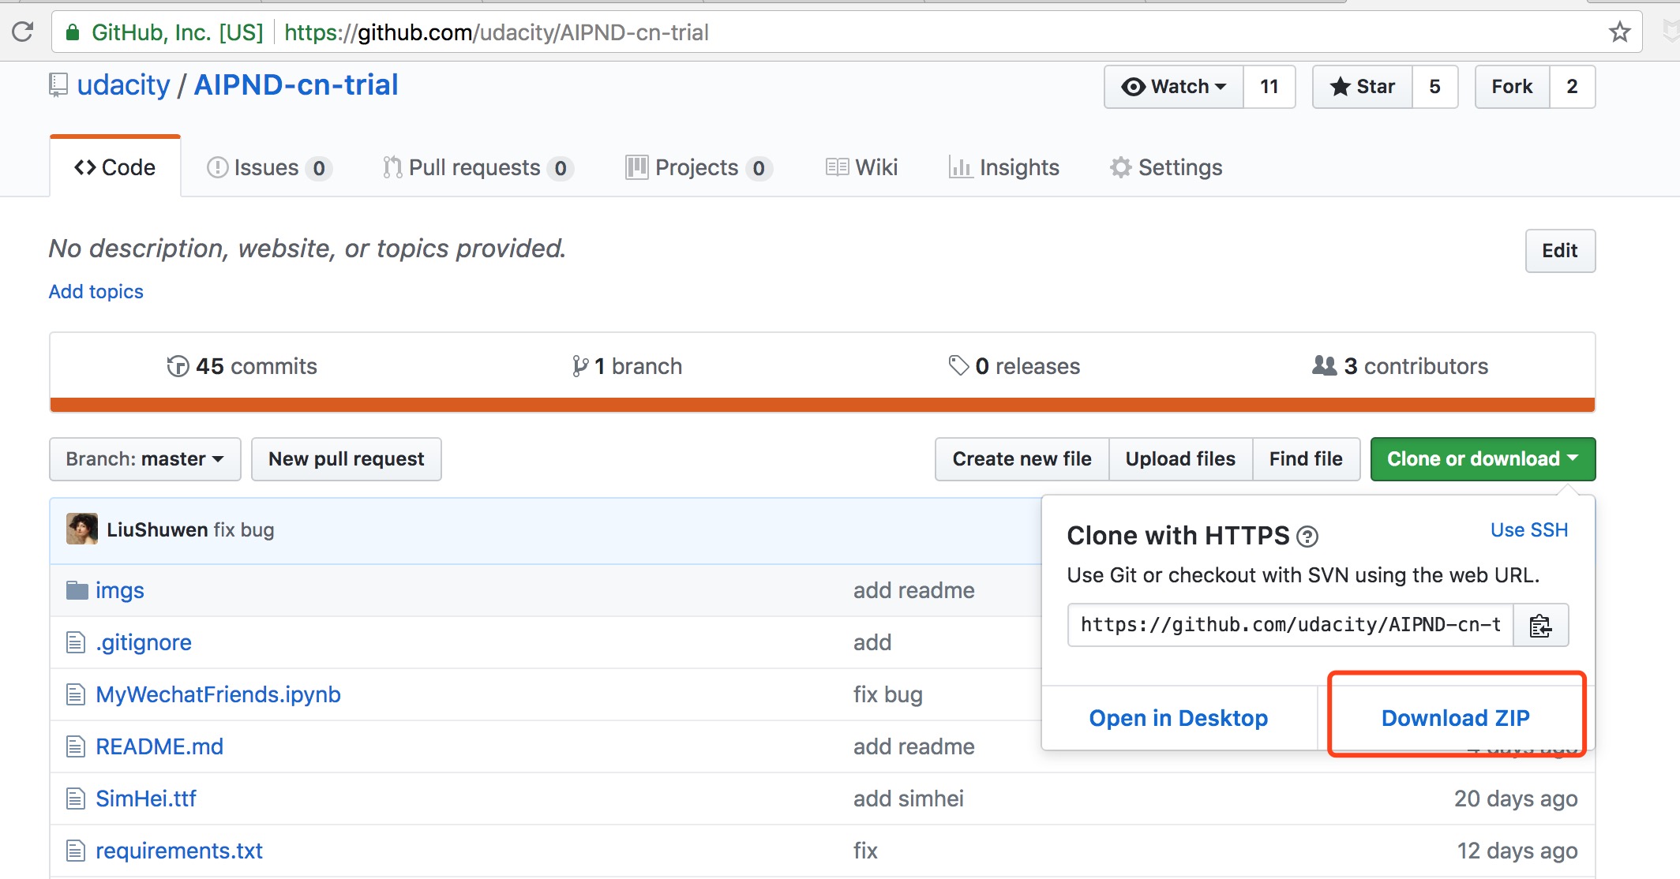Click the Edit description button
1680x879 pixels.
1559,251
